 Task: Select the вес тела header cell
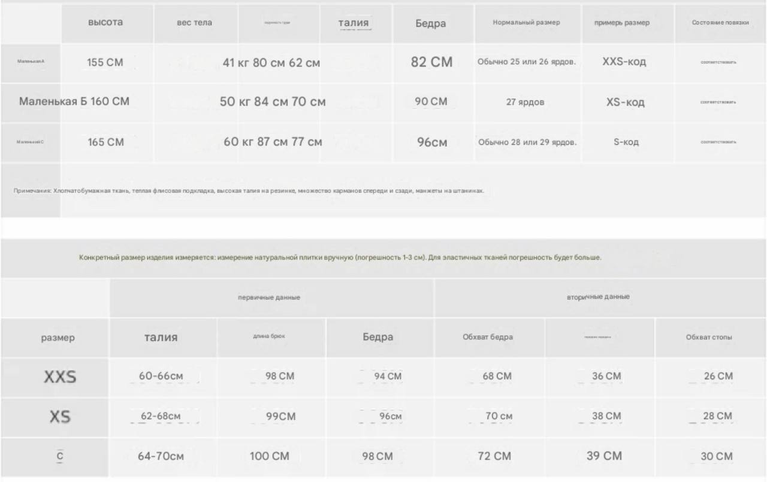[194, 23]
